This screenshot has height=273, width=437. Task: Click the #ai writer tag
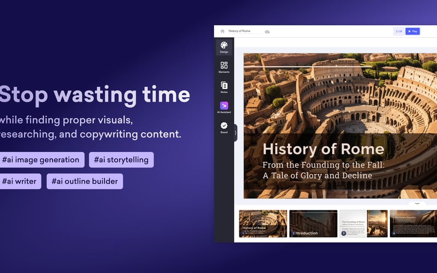[x=20, y=181]
